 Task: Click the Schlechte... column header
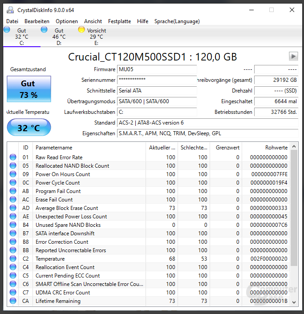(x=194, y=148)
